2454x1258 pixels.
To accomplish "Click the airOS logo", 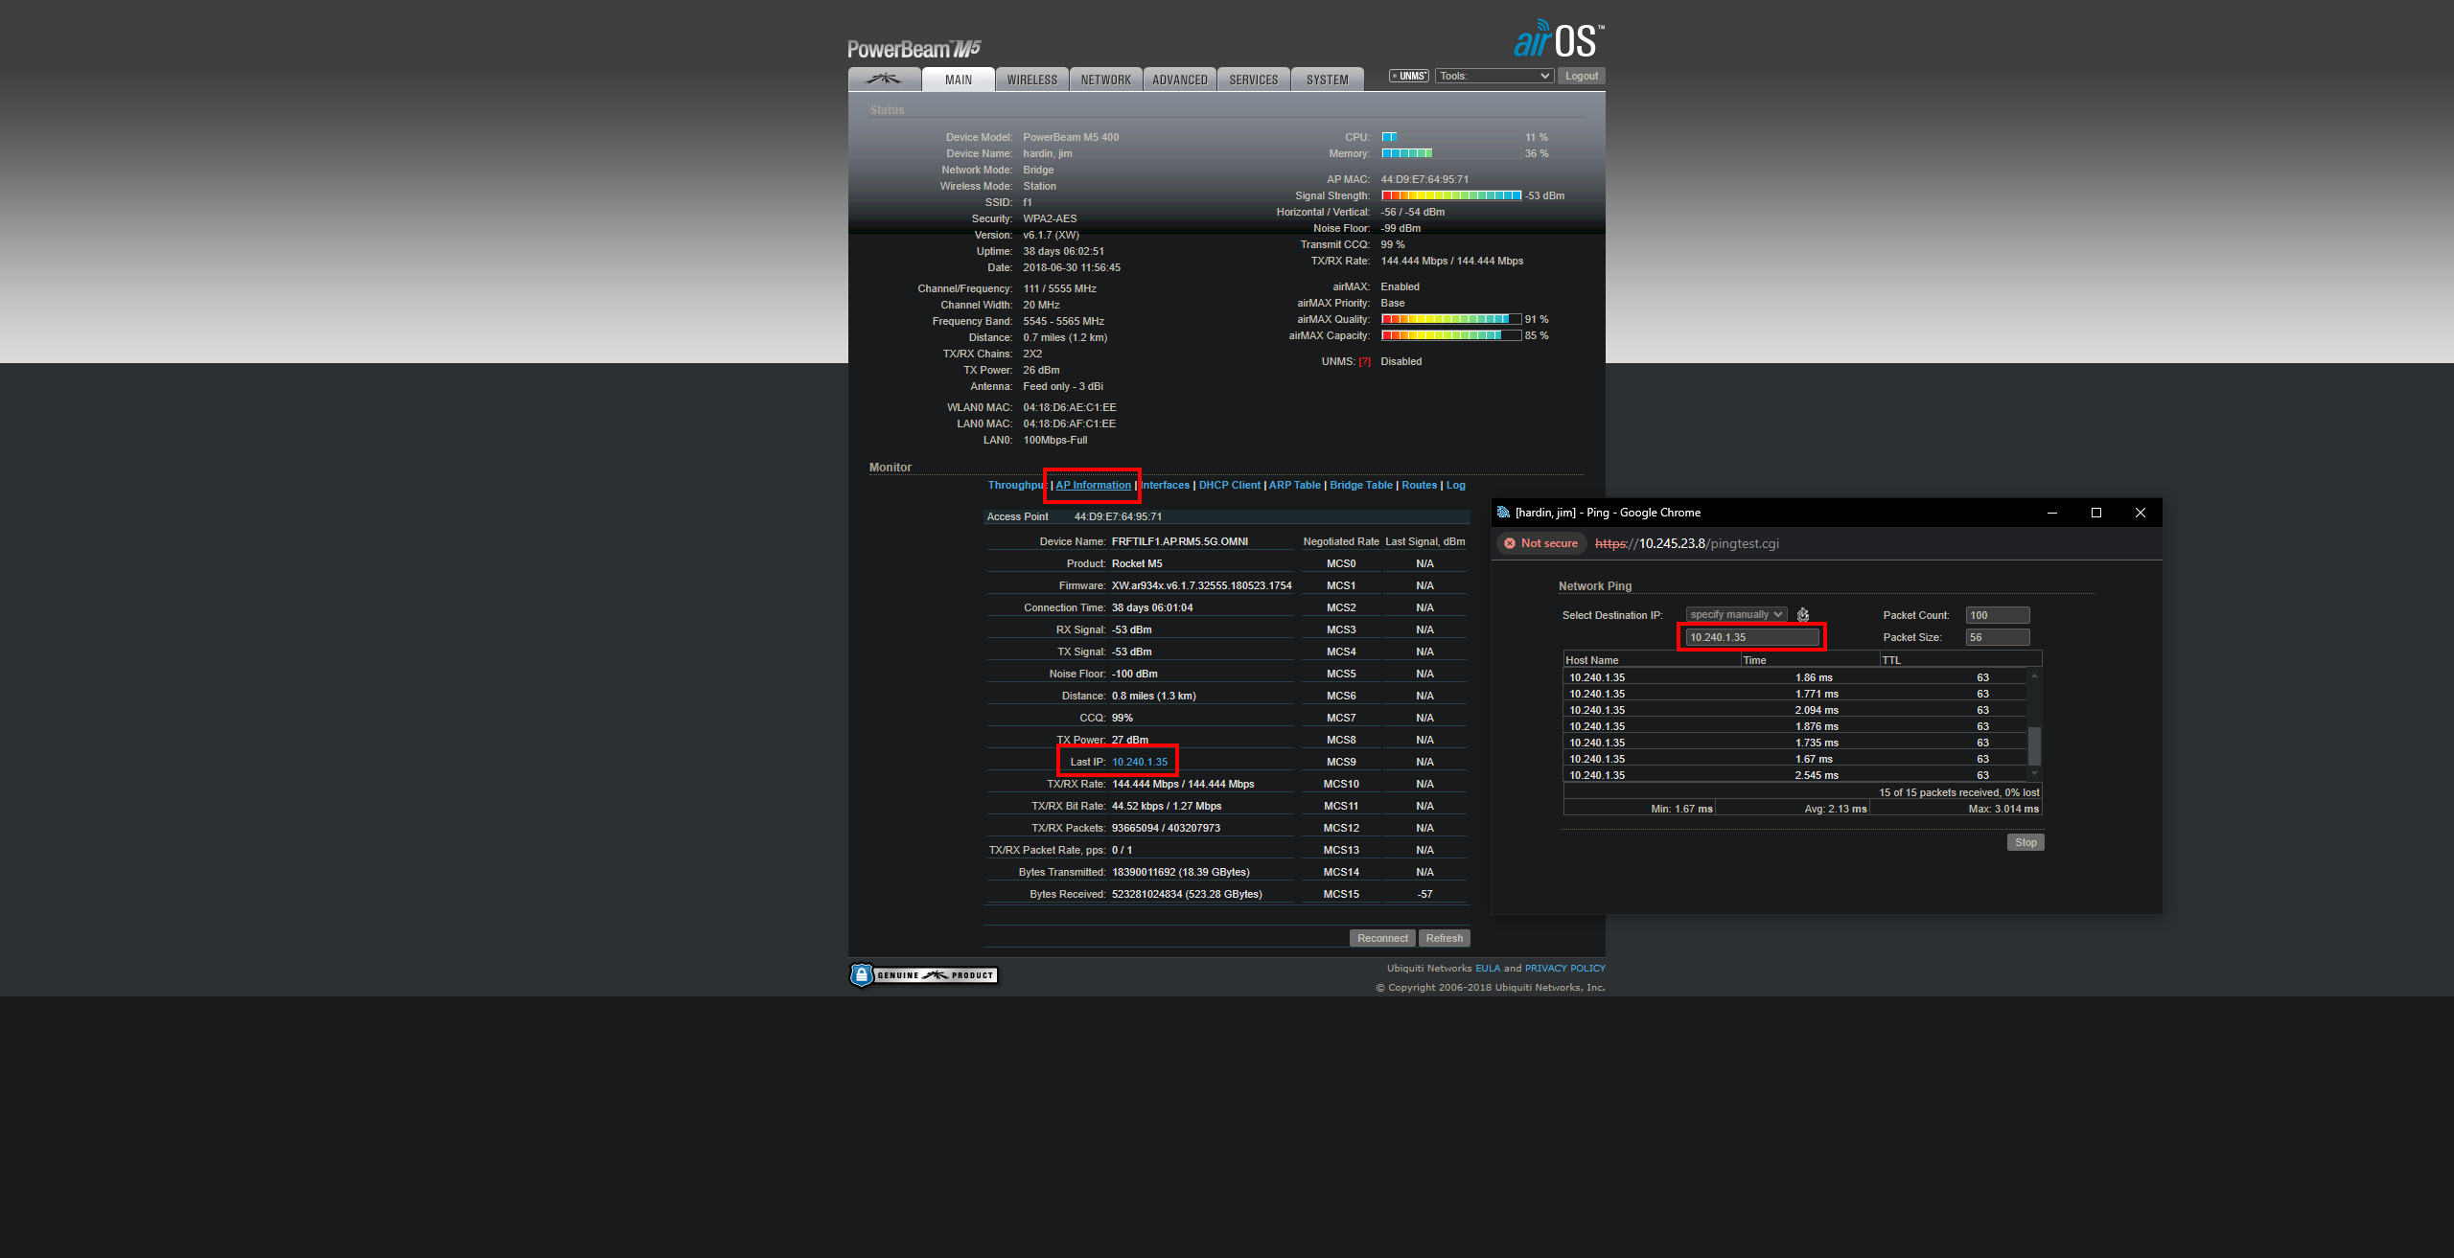I will (1558, 41).
